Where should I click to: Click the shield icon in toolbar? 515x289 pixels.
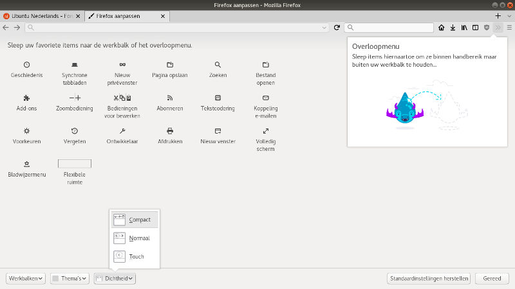[x=487, y=28]
